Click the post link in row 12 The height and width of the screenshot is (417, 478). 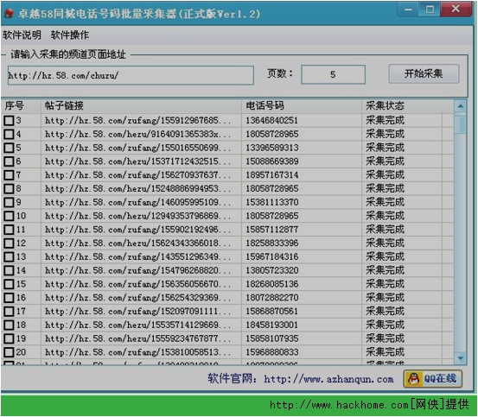(x=137, y=243)
